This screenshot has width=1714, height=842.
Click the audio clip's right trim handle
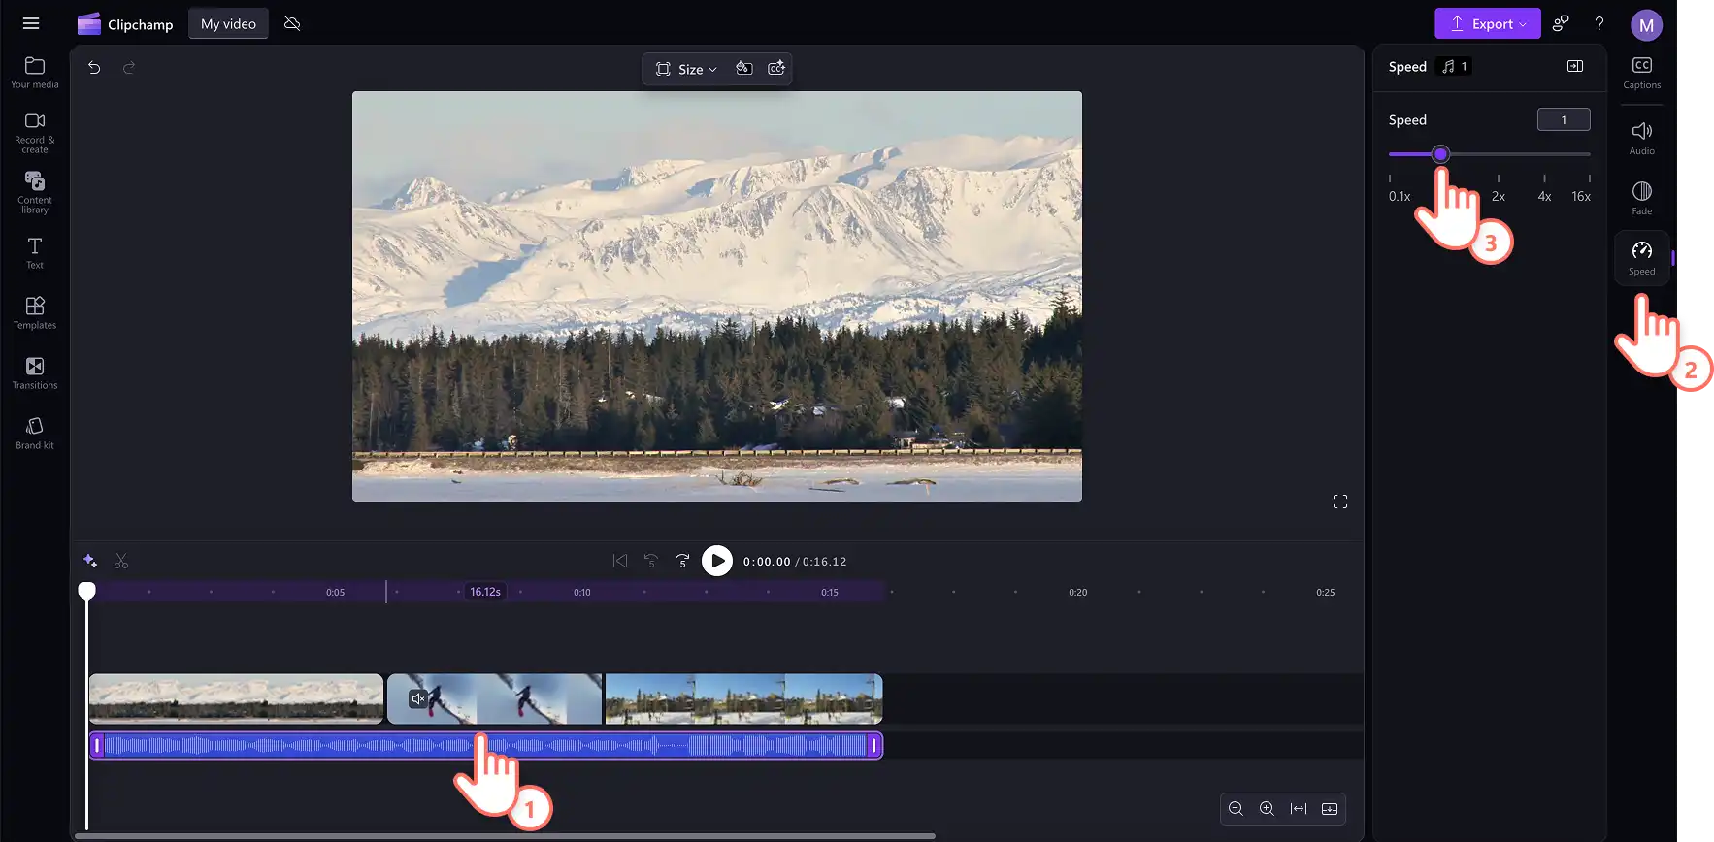click(873, 745)
